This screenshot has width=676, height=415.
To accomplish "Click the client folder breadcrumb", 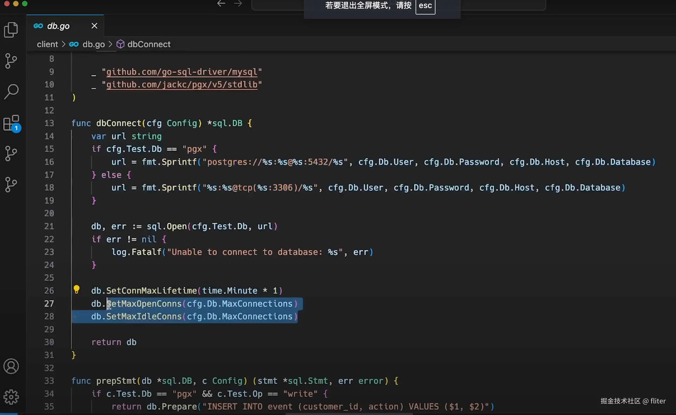I will (x=47, y=44).
